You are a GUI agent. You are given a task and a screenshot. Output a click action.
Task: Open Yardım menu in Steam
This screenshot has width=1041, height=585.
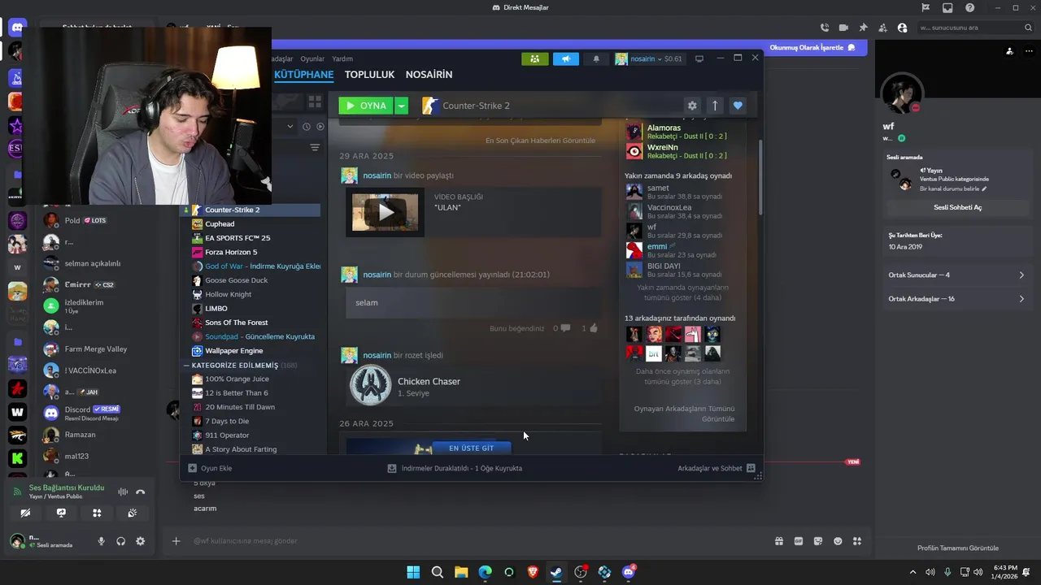(x=342, y=58)
